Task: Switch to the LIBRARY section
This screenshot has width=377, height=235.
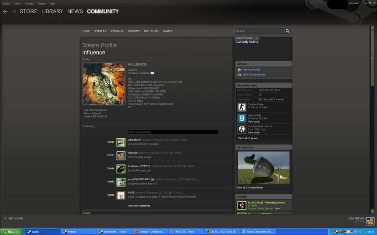Action: click(x=52, y=11)
